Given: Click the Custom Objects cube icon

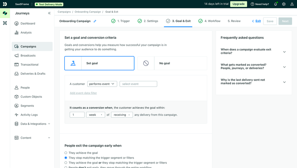Looking at the screenshot, I should click(x=16, y=97).
